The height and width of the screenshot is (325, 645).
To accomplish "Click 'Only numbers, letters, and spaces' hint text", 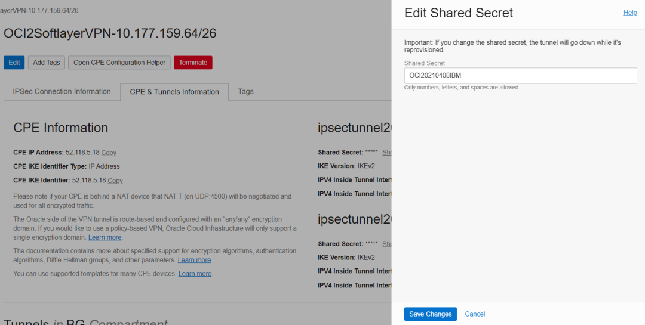I will click(462, 88).
